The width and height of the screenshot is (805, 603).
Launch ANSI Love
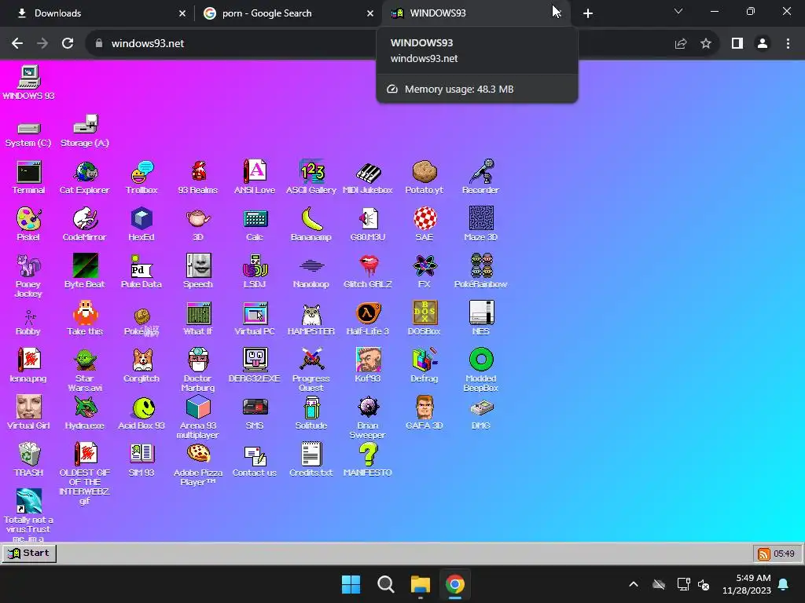click(255, 177)
